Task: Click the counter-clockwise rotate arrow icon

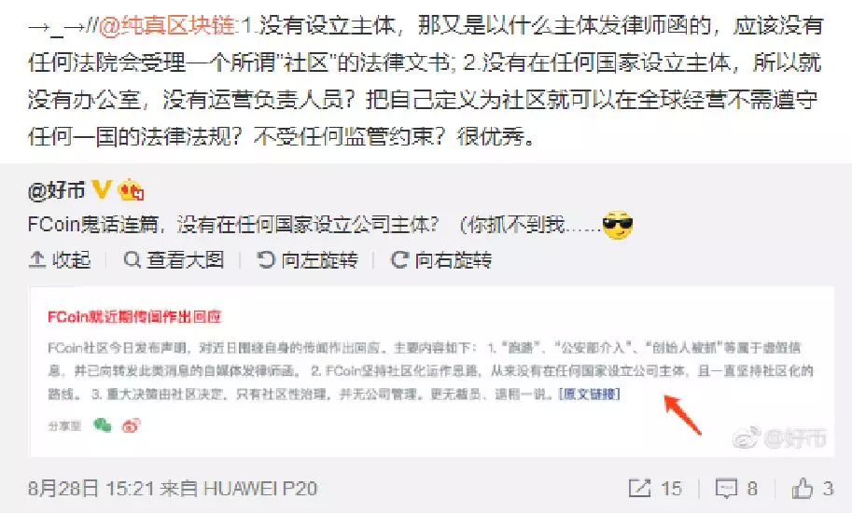Action: click(x=266, y=260)
